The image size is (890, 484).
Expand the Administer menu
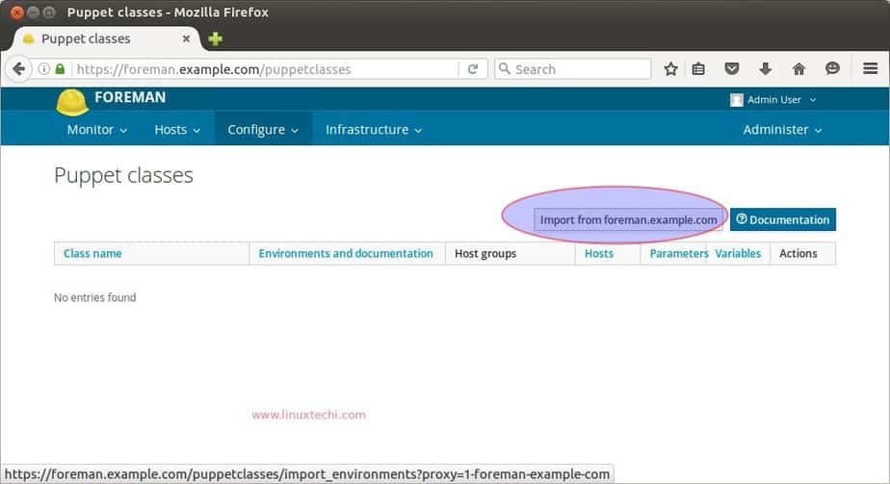(x=782, y=130)
